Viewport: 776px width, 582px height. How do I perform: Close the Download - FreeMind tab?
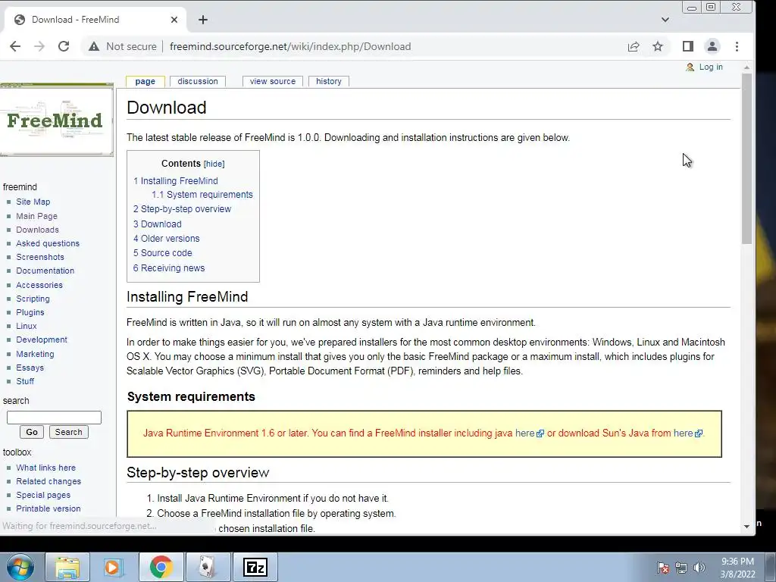click(x=174, y=20)
